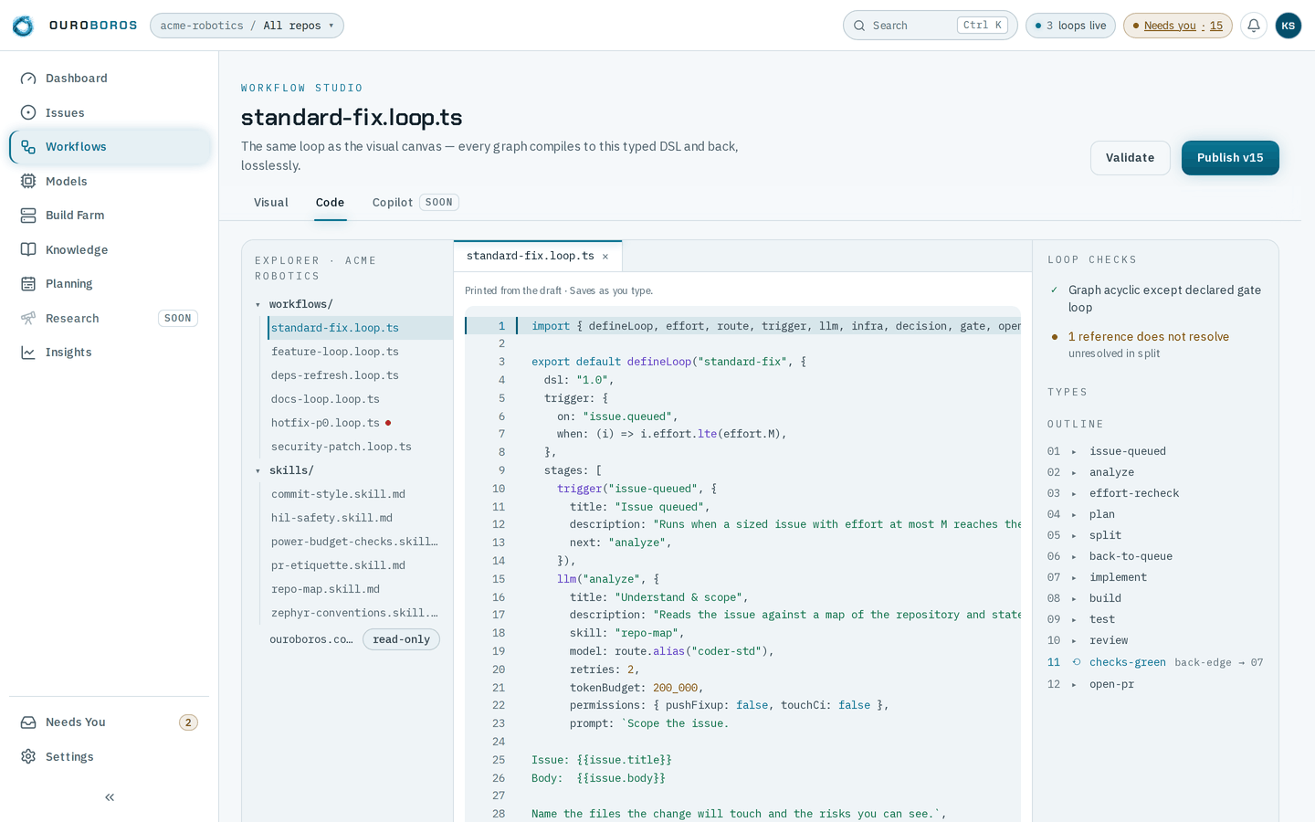Go to Workflows in sidebar
This screenshot has width=1315, height=822.
(110, 147)
